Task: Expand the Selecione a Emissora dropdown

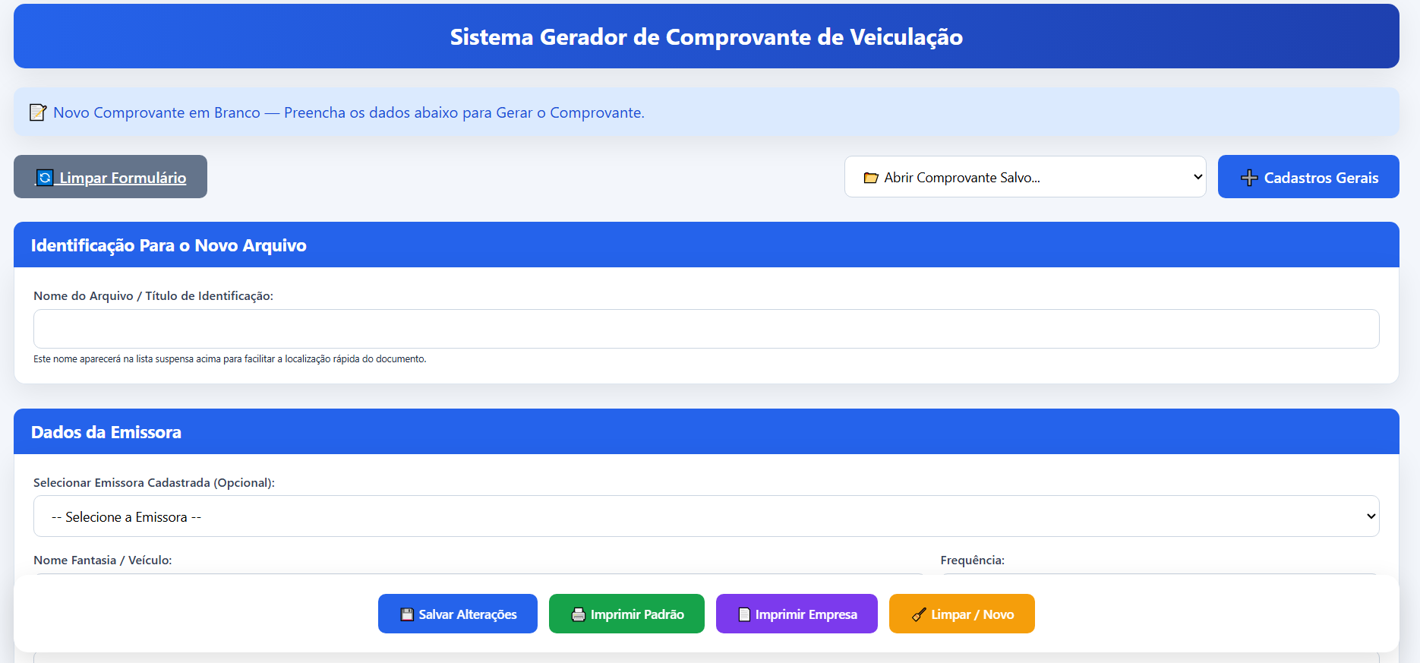Action: pyautogui.click(x=706, y=516)
